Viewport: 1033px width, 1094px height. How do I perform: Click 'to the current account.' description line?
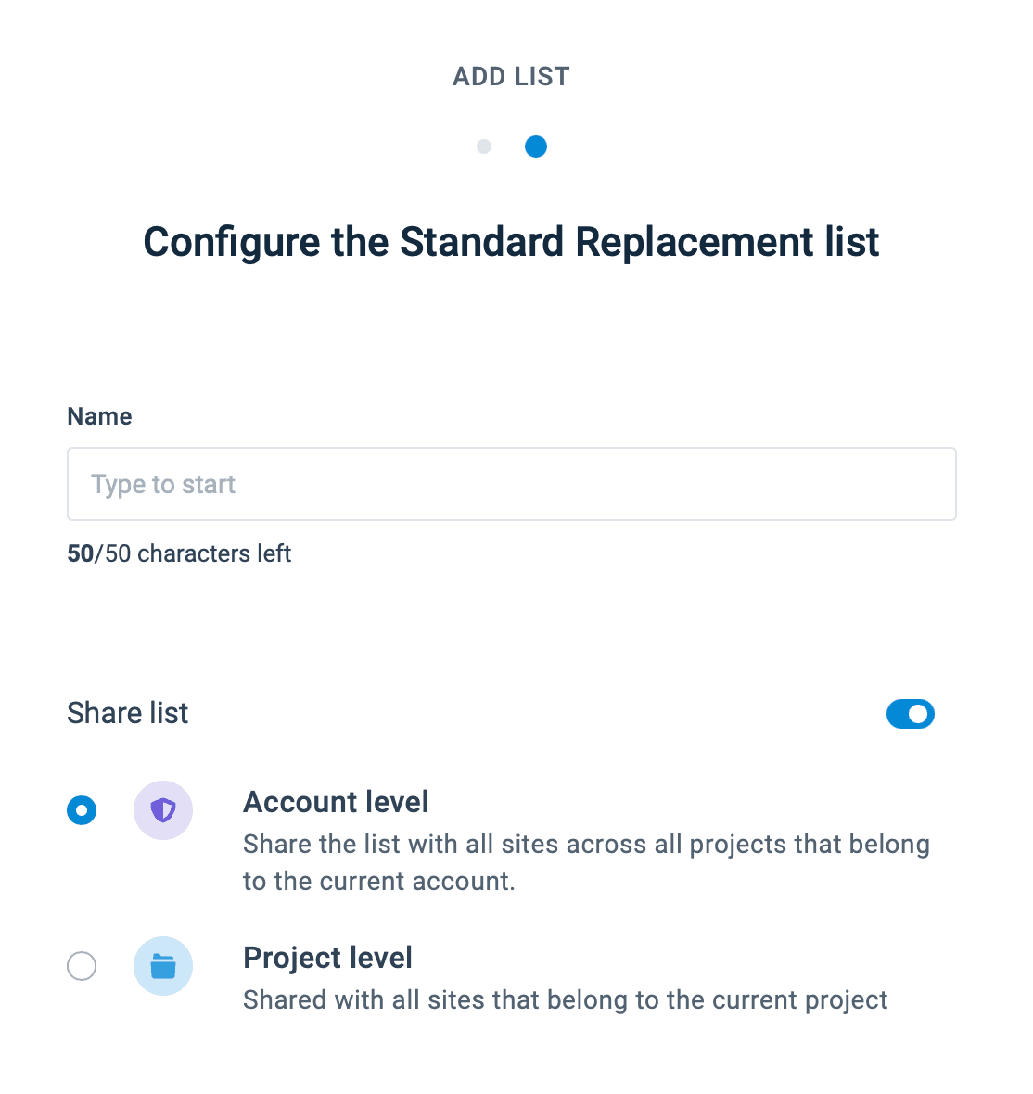pos(378,881)
